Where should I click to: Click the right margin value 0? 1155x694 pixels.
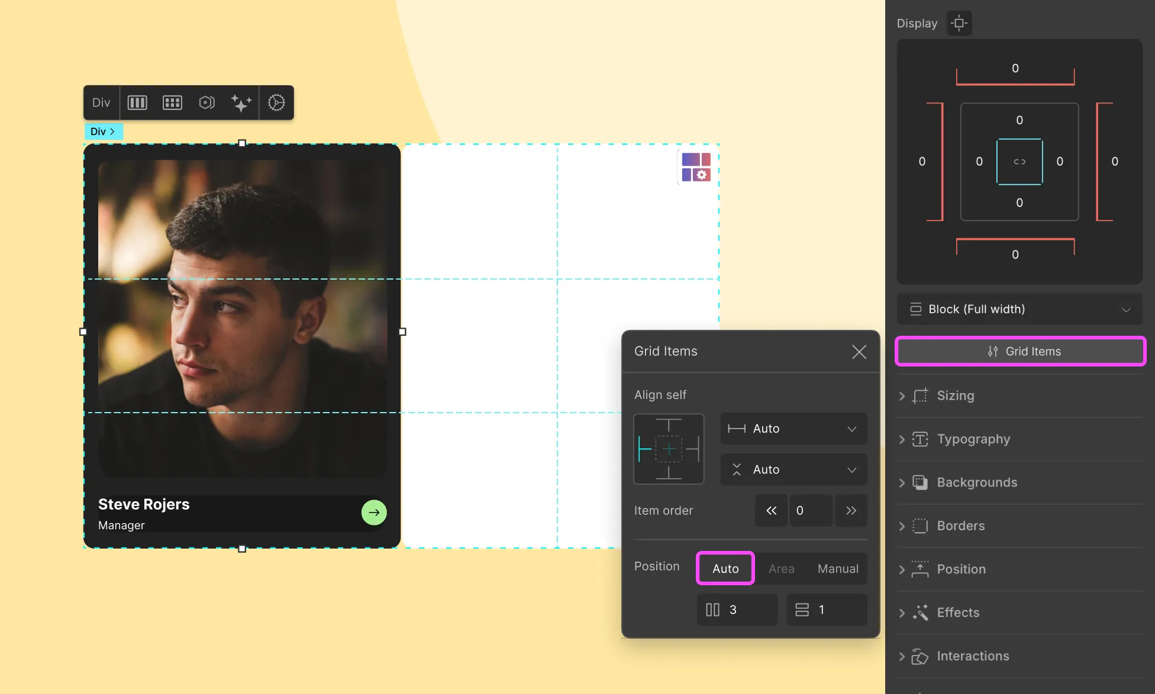1115,161
